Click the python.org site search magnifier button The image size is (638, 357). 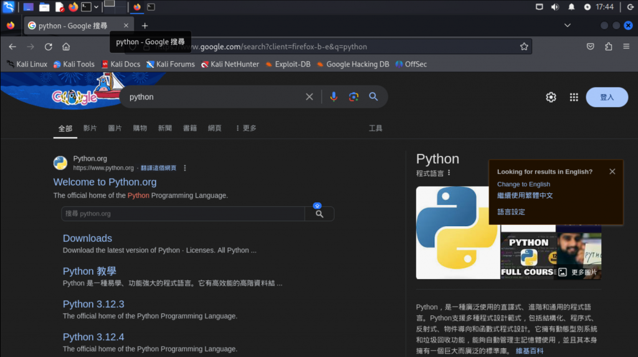(x=320, y=214)
